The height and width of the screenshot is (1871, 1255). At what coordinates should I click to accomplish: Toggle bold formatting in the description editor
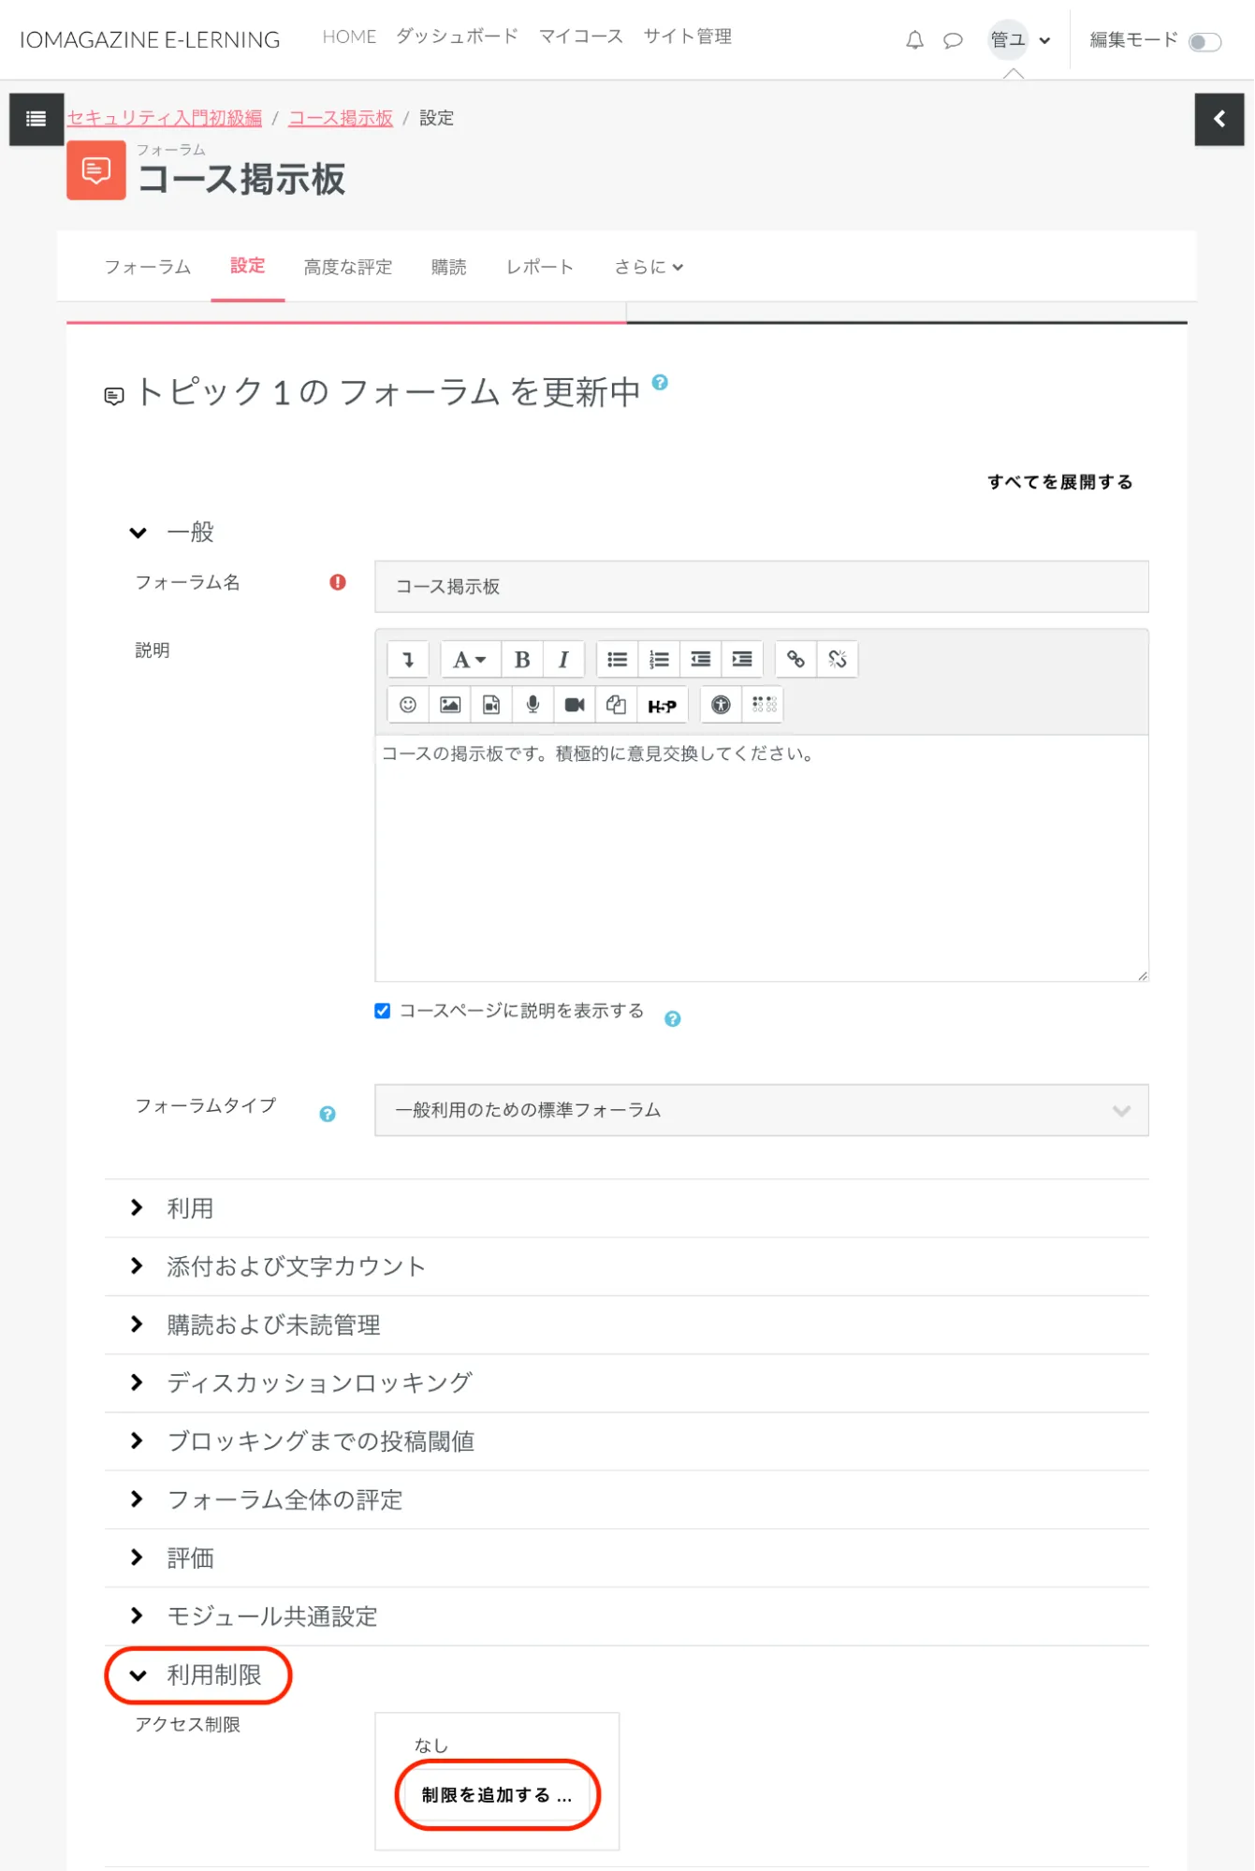pyautogui.click(x=522, y=660)
